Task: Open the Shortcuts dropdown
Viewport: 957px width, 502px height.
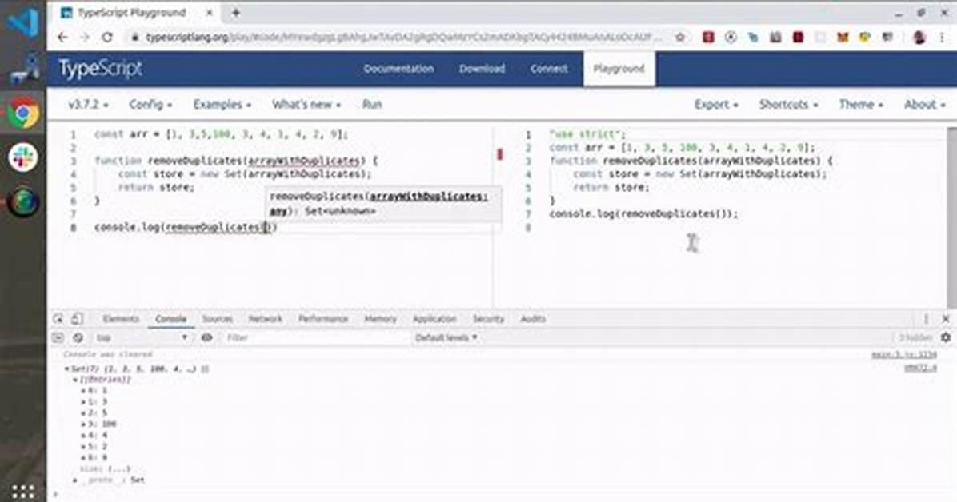Action: click(788, 104)
